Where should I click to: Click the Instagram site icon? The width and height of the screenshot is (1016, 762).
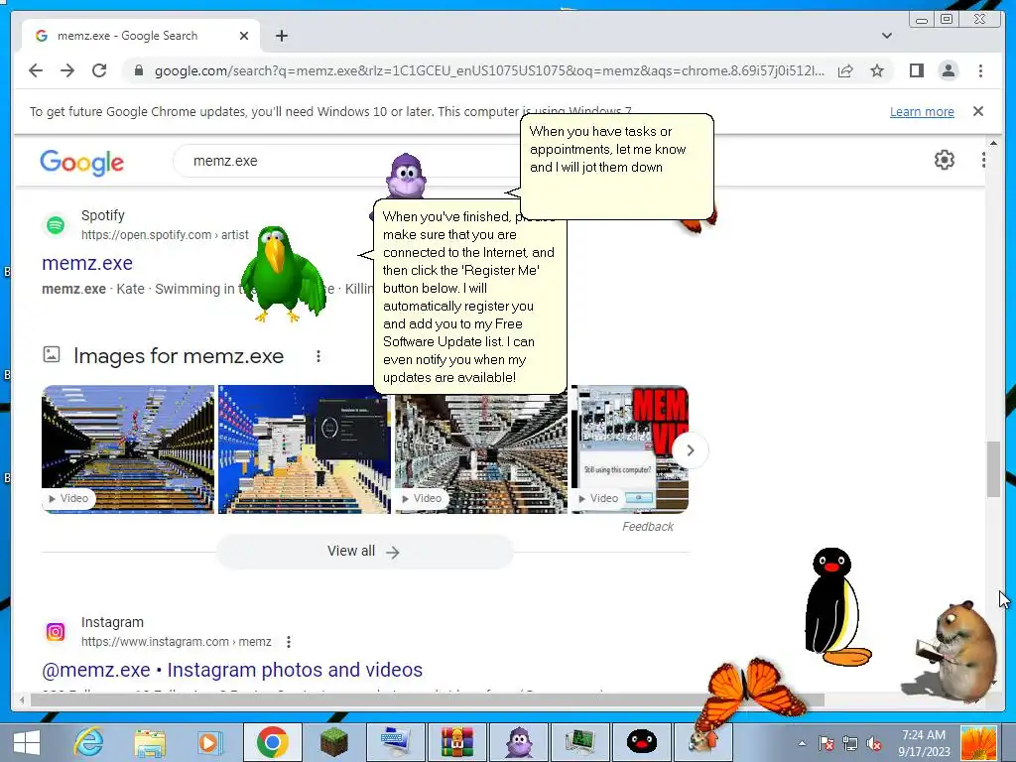(56, 632)
